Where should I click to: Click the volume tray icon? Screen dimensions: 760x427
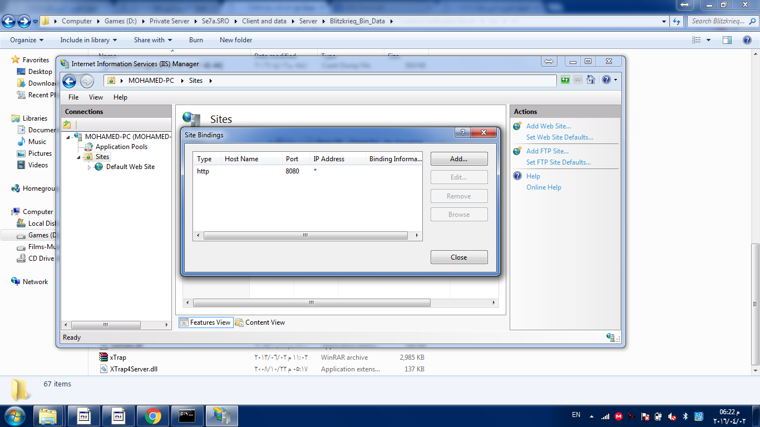[x=672, y=416]
